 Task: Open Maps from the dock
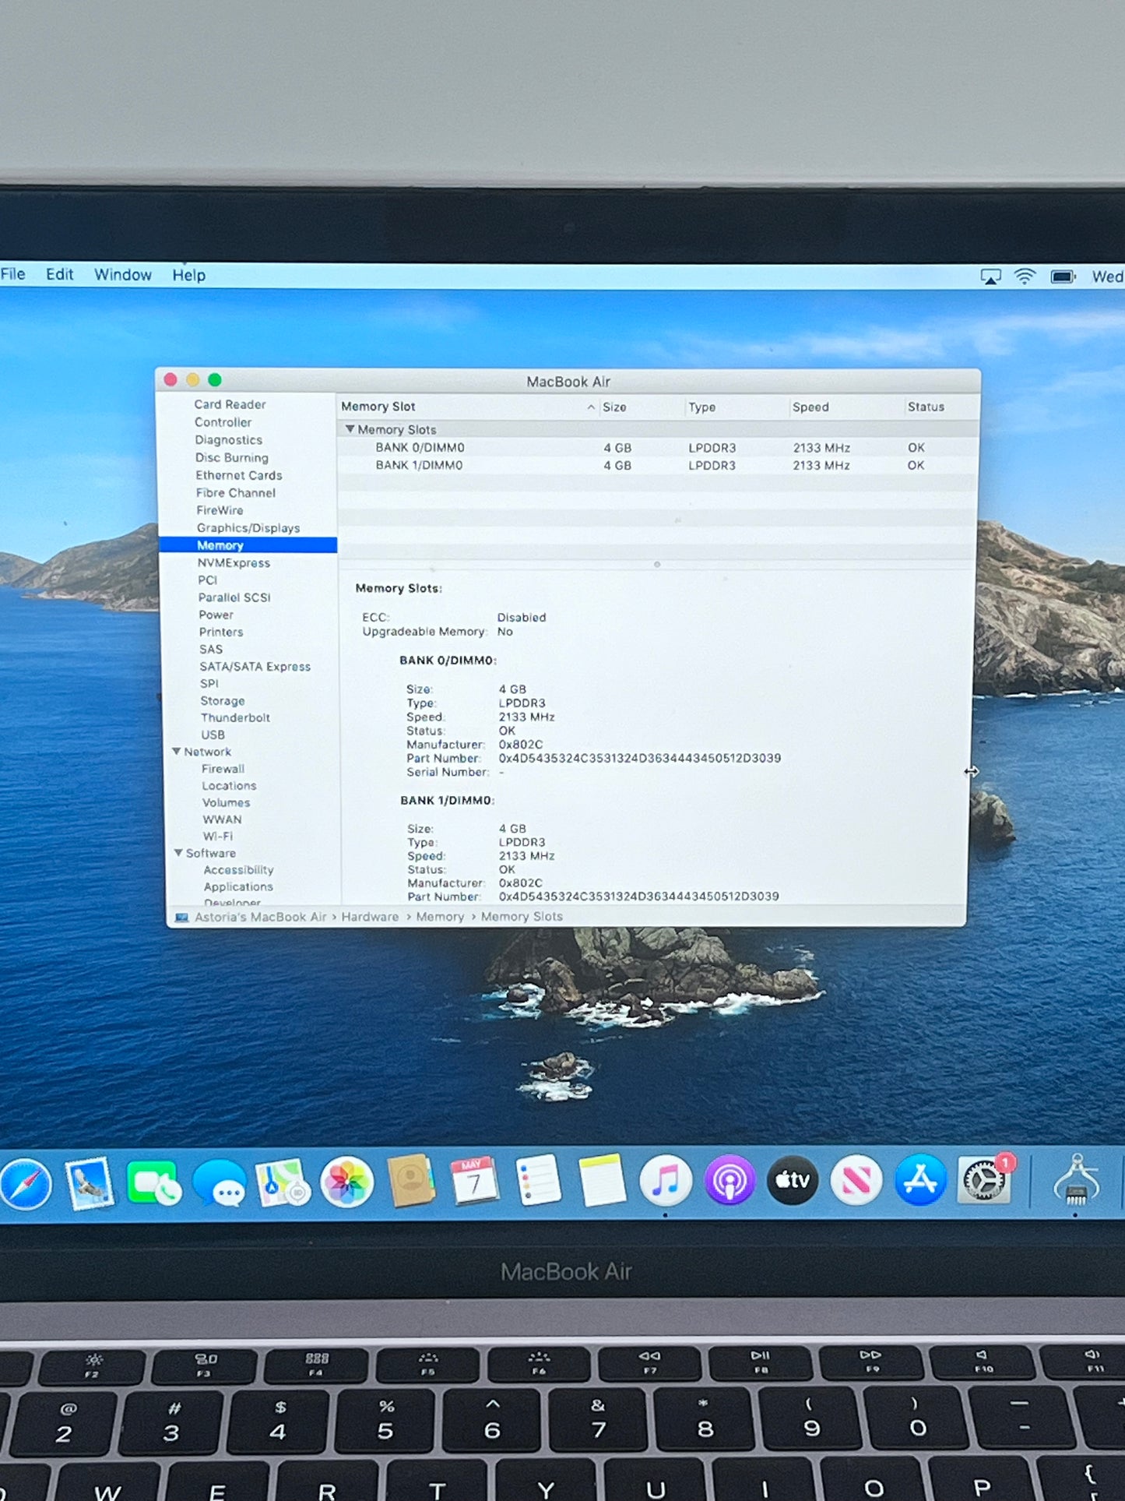point(283,1183)
